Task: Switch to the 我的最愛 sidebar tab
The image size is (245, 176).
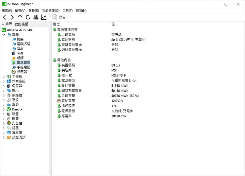Action: click(21, 24)
